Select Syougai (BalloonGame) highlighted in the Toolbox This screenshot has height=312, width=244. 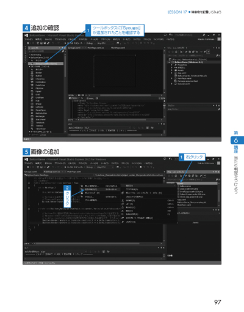[46, 64]
